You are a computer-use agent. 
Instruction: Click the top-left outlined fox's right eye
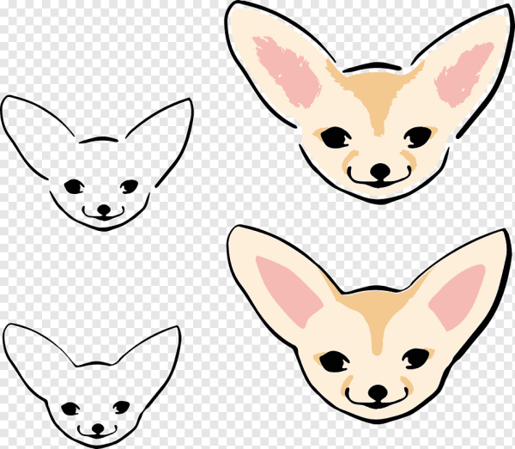tap(129, 185)
